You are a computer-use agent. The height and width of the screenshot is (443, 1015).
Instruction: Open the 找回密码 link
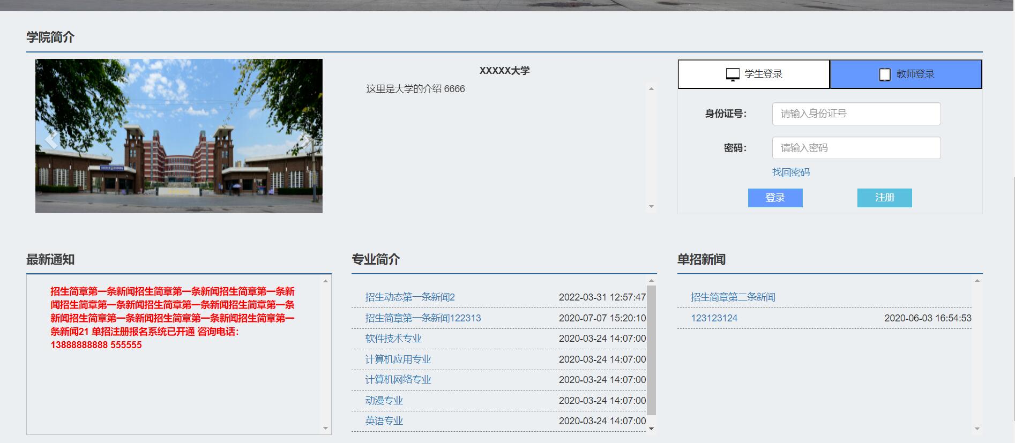click(791, 172)
